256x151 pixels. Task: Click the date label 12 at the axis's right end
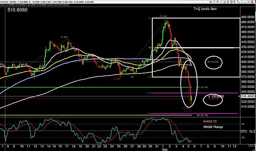pyautogui.click(x=235, y=146)
